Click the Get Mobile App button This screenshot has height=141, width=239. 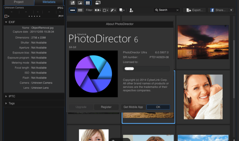133,107
